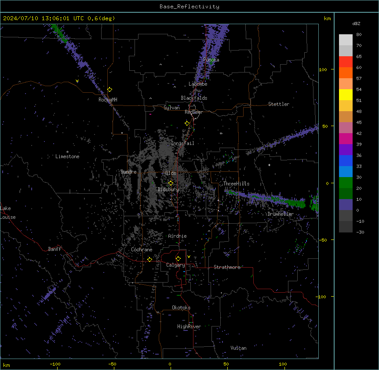Viewport: 379px width, 370px height.
Task: Click the 80 value in the legend
Action: pyautogui.click(x=359, y=35)
